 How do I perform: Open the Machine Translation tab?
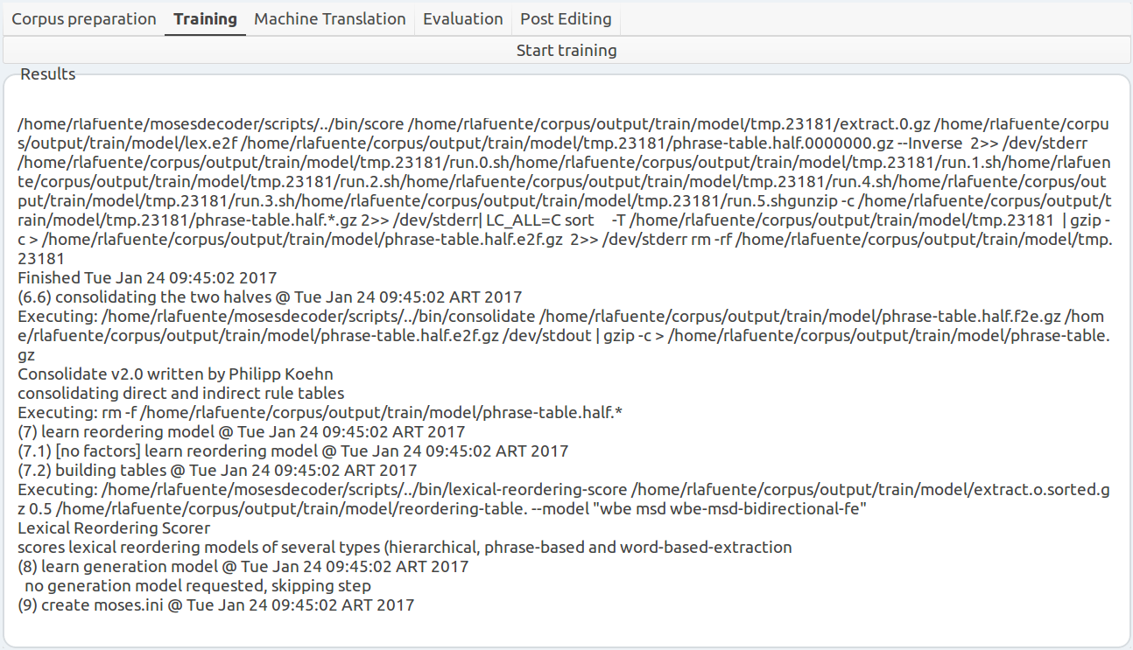tap(330, 18)
